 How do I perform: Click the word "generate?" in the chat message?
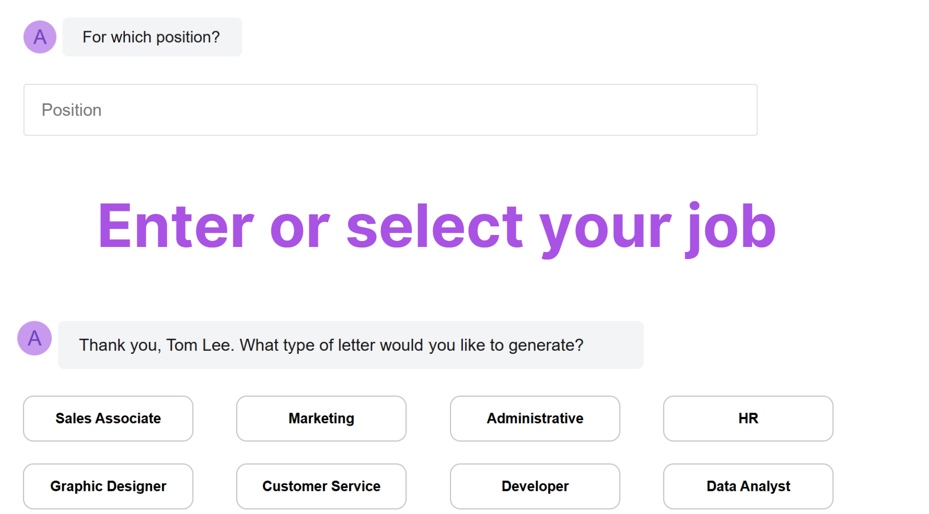546,345
